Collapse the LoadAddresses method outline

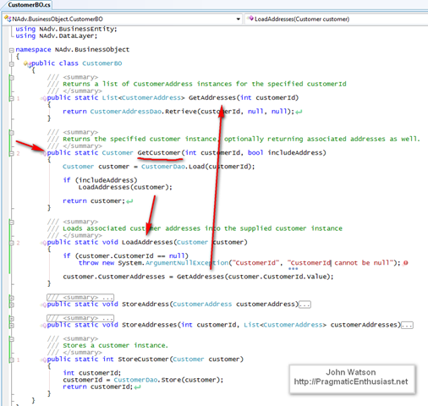coord(11,243)
